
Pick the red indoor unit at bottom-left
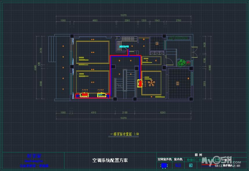pyautogui.click(x=84, y=95)
